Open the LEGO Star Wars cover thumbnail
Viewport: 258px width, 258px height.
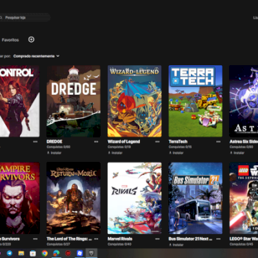tap(244, 198)
